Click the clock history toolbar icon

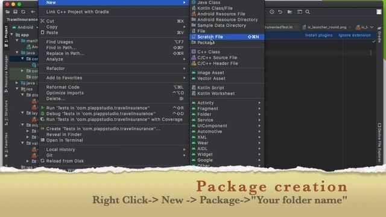tap(272, 12)
